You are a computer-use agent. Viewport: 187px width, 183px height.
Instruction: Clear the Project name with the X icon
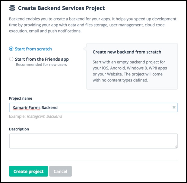point(174,107)
